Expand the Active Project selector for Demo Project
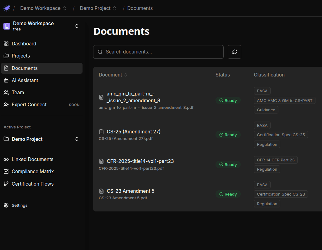Image resolution: width=322 pixels, height=250 pixels. (x=77, y=139)
